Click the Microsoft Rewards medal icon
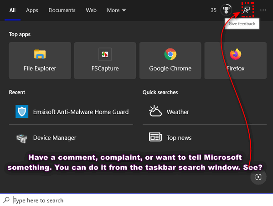 click(x=226, y=10)
